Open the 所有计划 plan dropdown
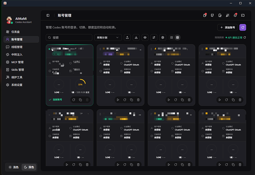This screenshot has height=175, width=255. pos(108,38)
